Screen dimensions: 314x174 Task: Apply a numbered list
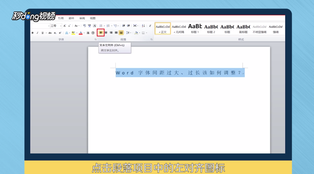(108, 26)
